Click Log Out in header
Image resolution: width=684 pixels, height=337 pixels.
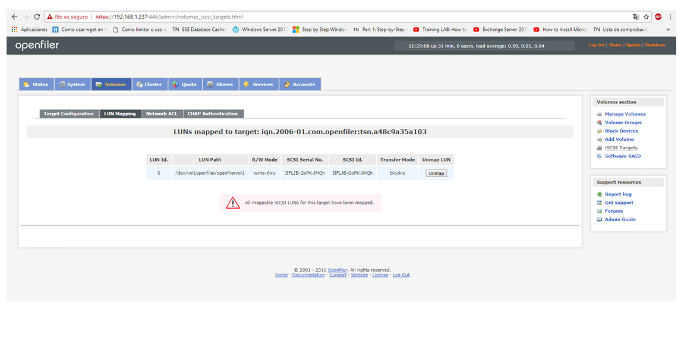pos(597,45)
